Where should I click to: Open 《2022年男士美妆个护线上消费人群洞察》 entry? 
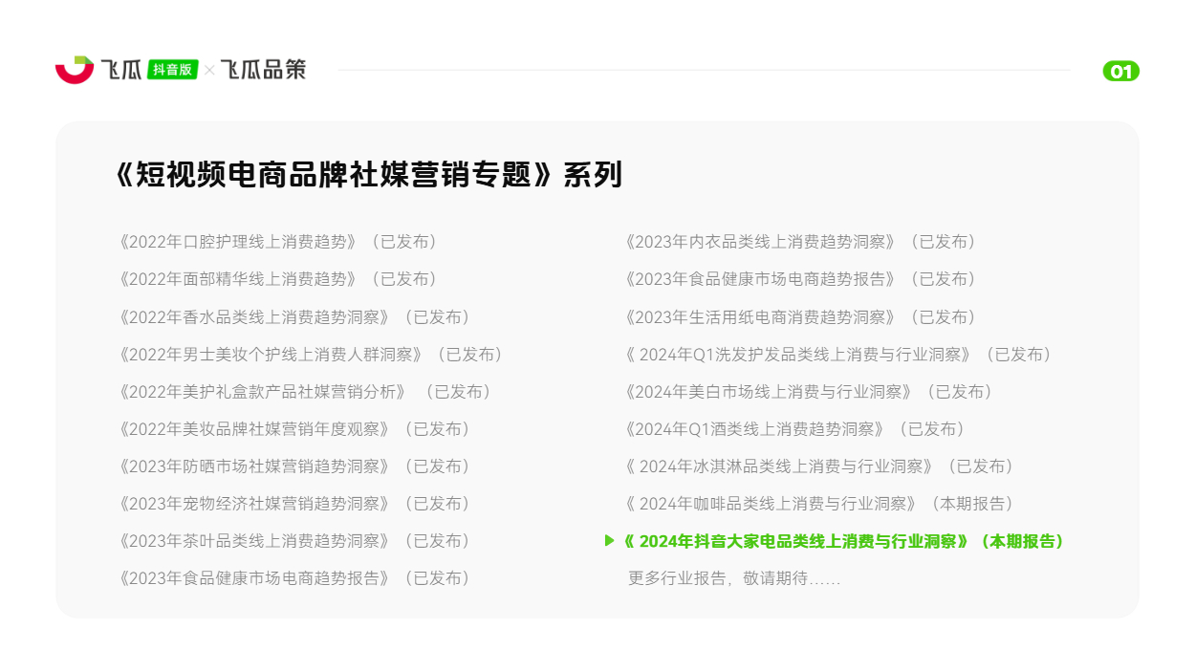click(310, 354)
